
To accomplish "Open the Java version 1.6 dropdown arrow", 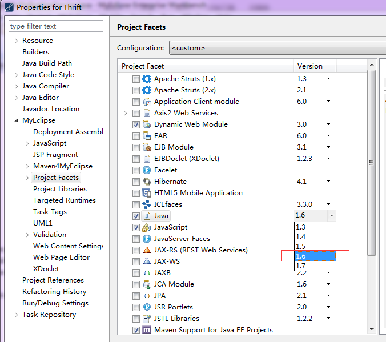I will click(332, 216).
